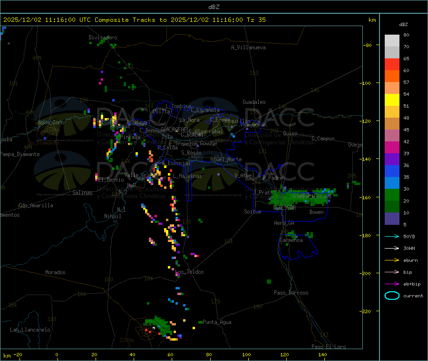Viewport: 428px width, 361px height.
Task: Click the Valle_Grande map label
Action: pos(141,175)
